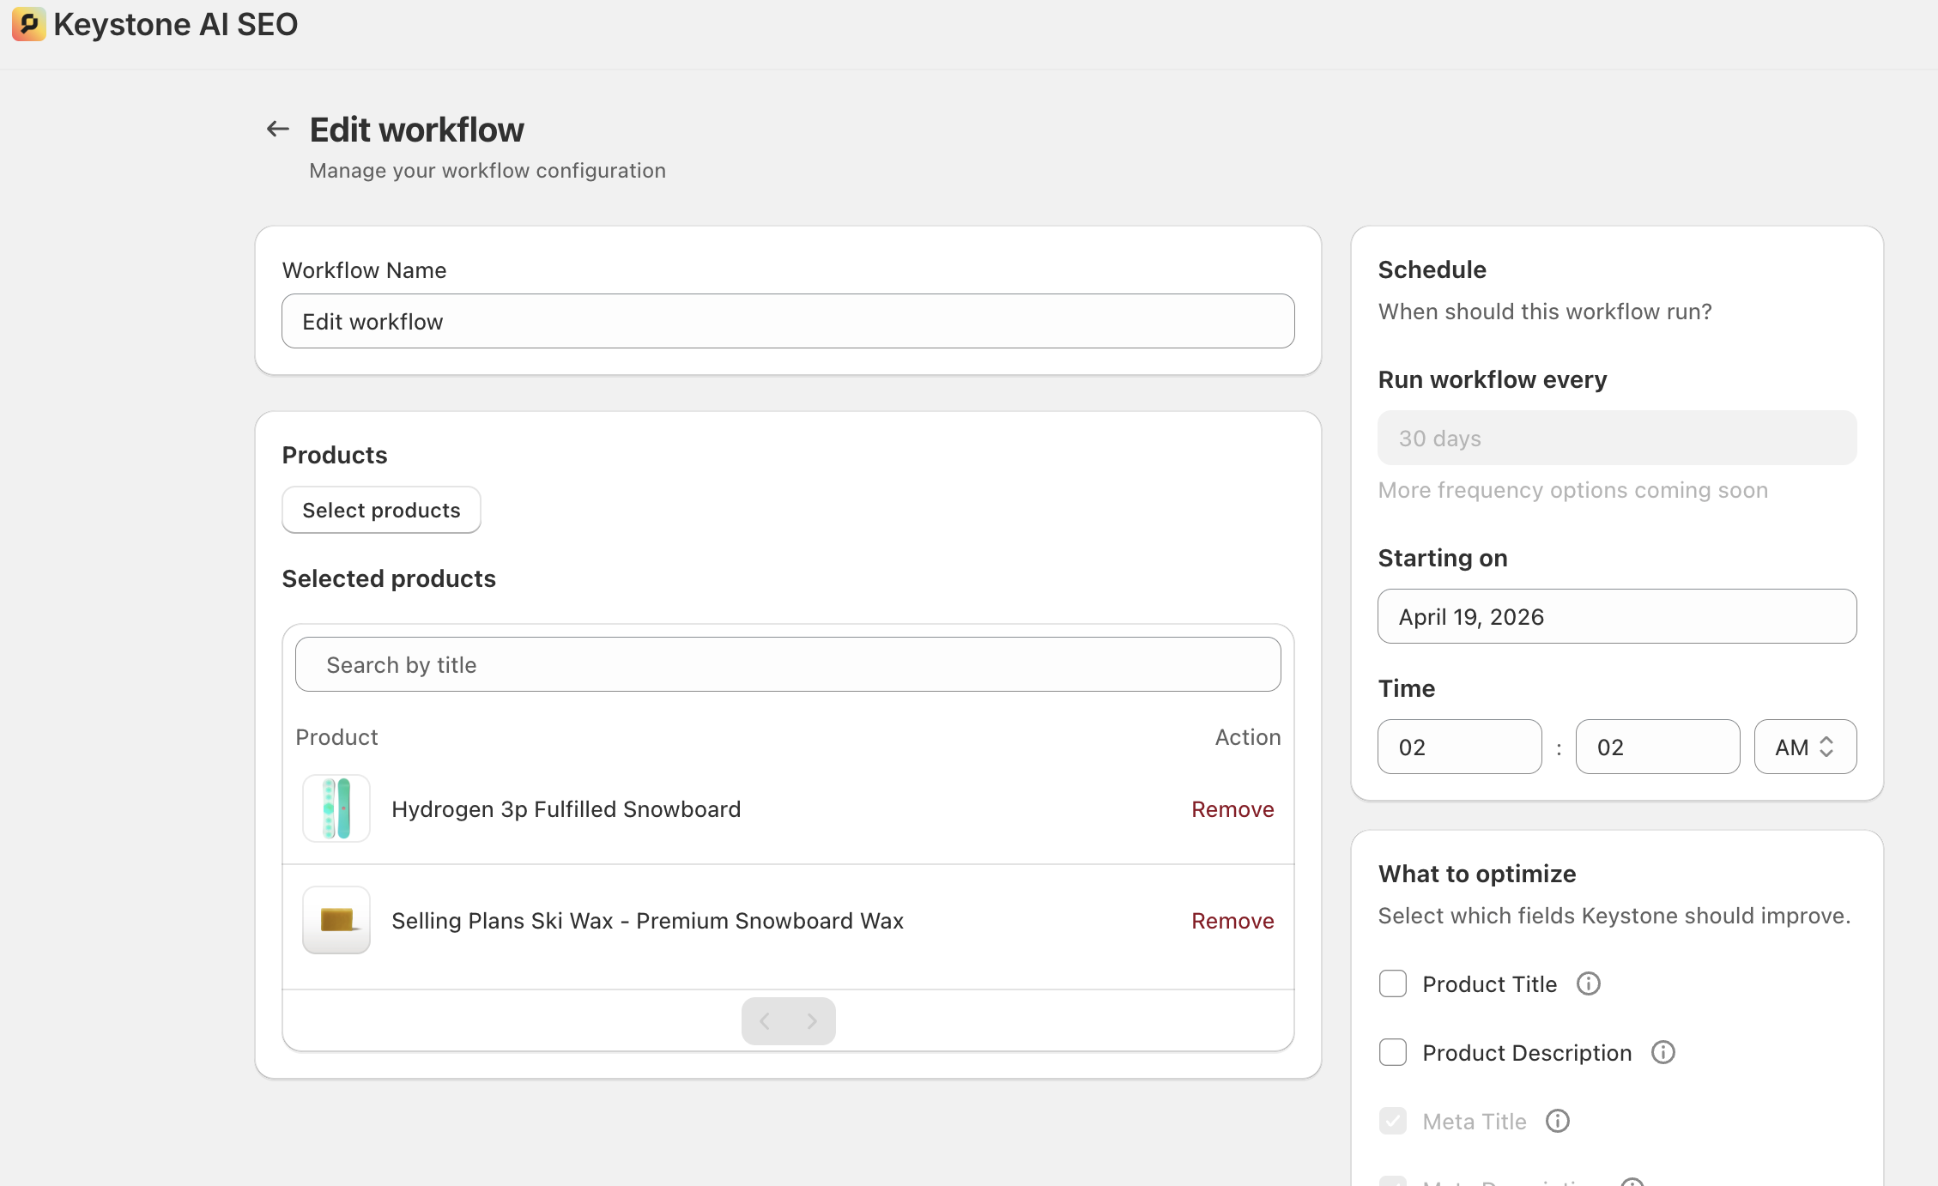Click the Hydrogen 3p Snowboard thumbnail
Image resolution: width=1938 pixels, height=1186 pixels.
pyautogui.click(x=336, y=808)
